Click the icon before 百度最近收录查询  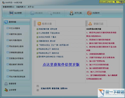click(x=7, y=58)
